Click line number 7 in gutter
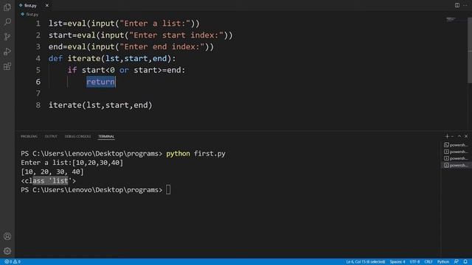The height and width of the screenshot is (265, 472). pos(38,93)
